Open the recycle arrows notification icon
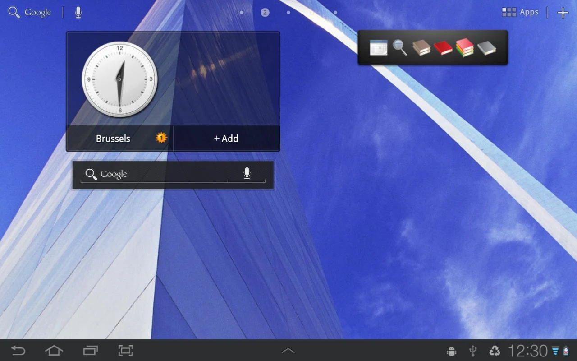This screenshot has height=361, width=577. 495,351
